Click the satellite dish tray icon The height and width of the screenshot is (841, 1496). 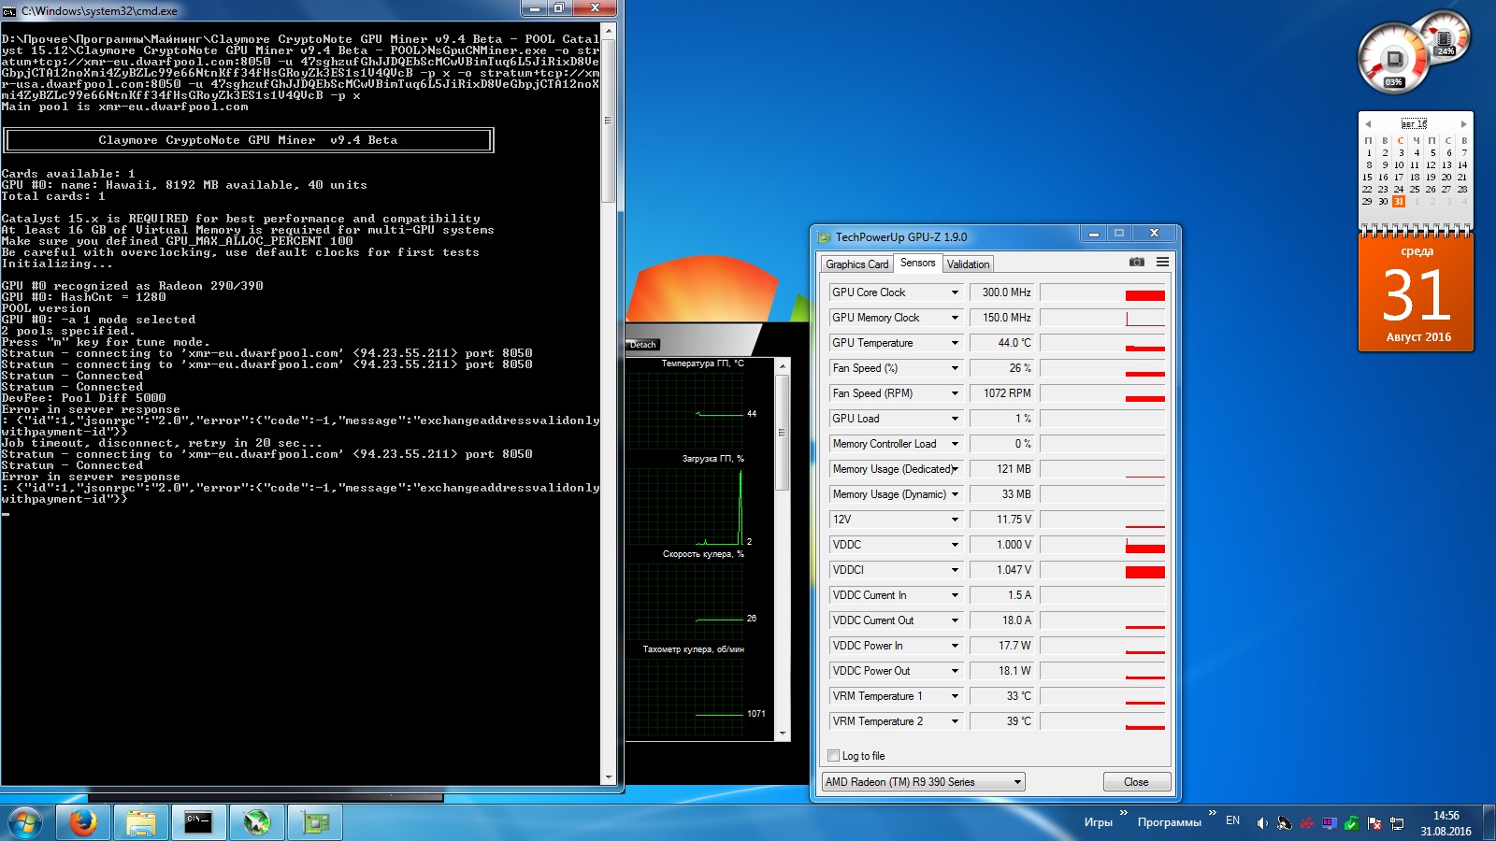point(1285,823)
